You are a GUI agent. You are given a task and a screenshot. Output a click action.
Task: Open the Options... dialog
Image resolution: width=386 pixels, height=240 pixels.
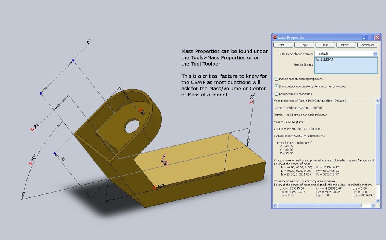pos(346,45)
